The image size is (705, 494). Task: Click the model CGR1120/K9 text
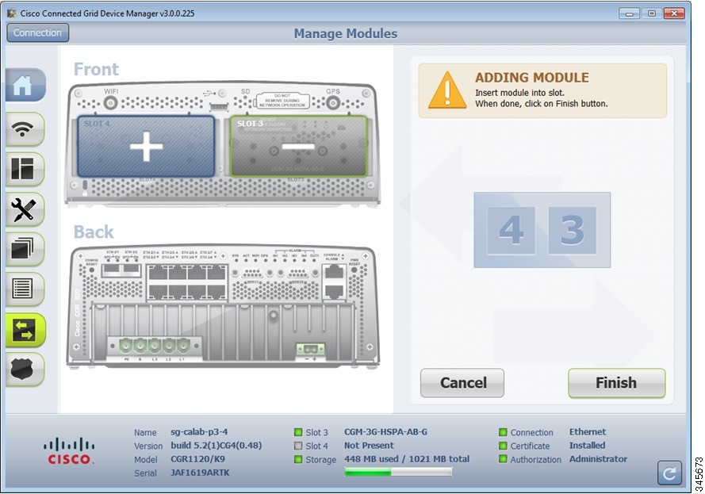tap(197, 459)
